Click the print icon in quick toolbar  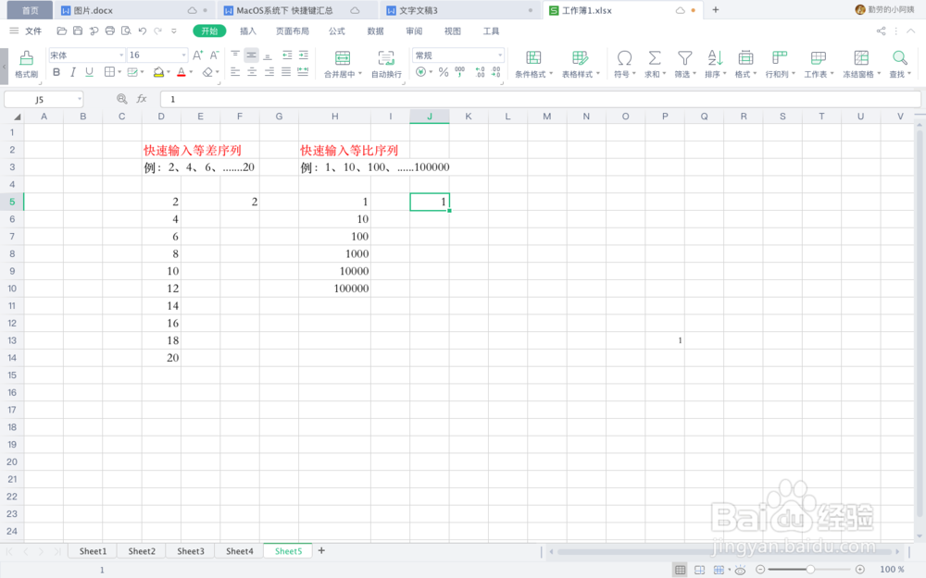coord(110,31)
